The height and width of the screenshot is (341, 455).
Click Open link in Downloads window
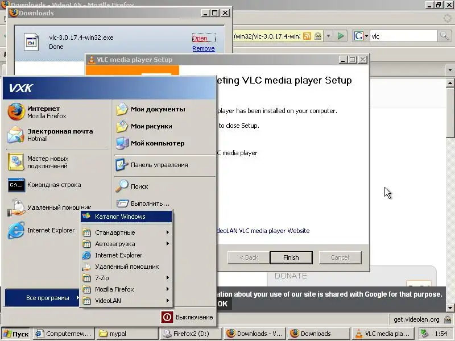point(200,38)
